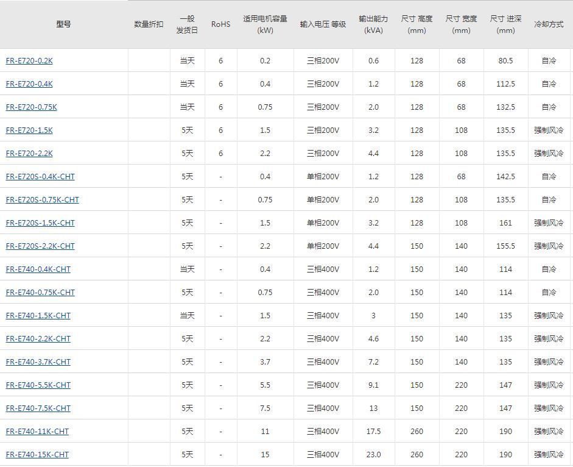Open the FR-E740-2.2K-CHT link
This screenshot has width=573, height=467.
pyautogui.click(x=38, y=339)
